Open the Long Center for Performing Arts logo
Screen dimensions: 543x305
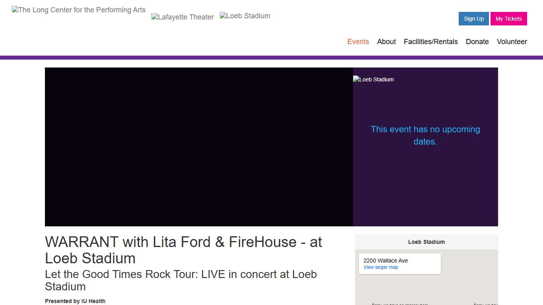78,10
